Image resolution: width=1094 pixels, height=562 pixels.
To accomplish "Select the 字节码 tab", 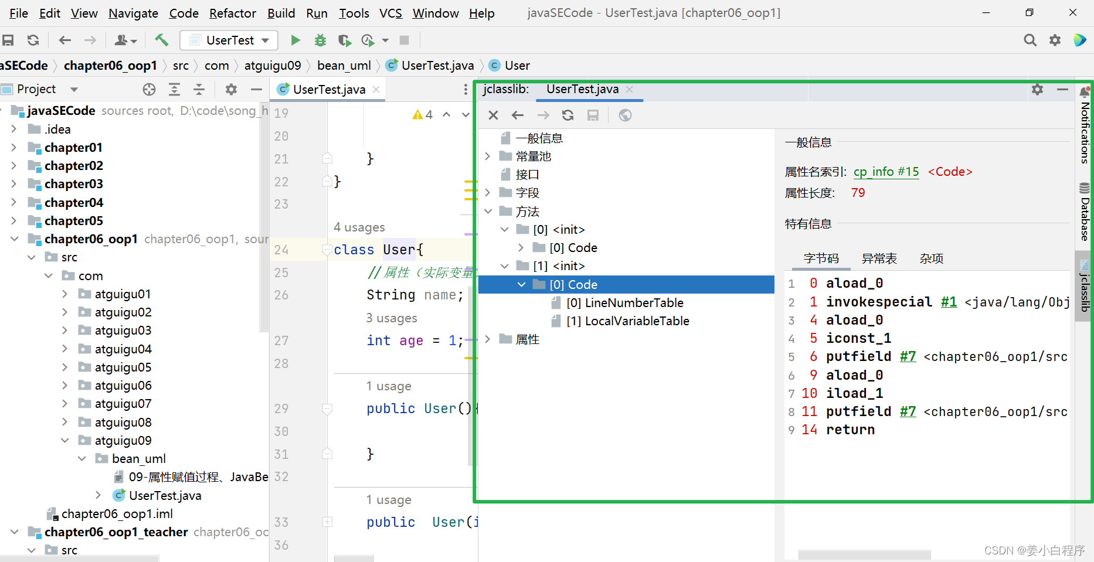I will click(x=821, y=258).
